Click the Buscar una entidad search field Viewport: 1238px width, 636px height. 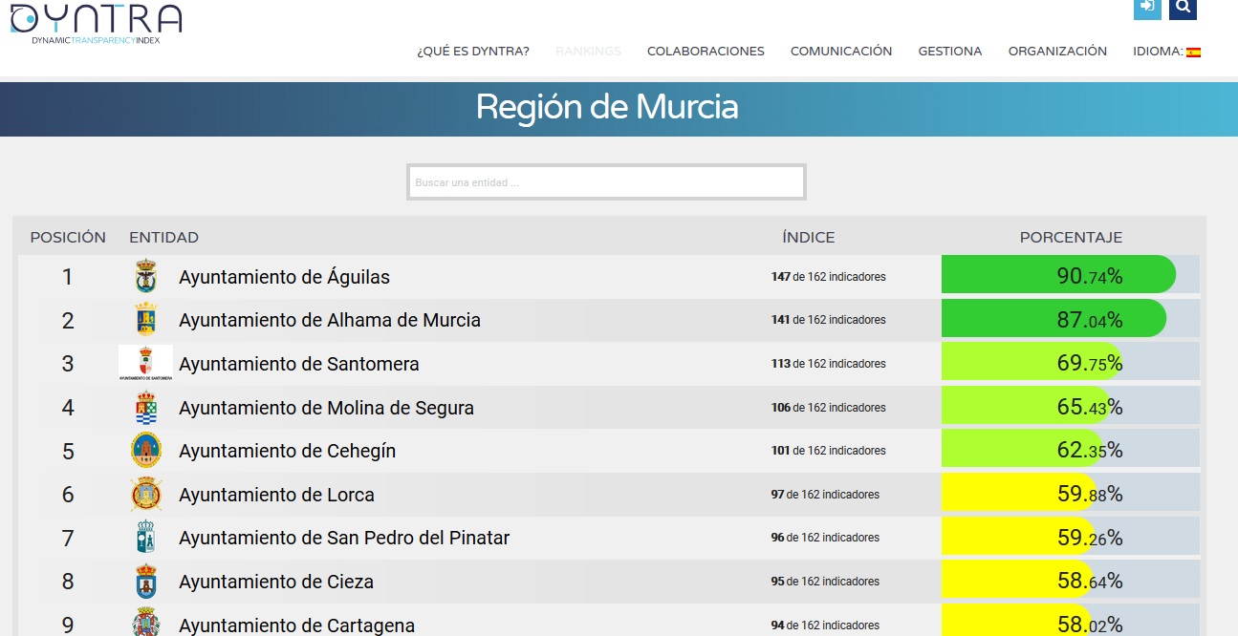pyautogui.click(x=606, y=182)
